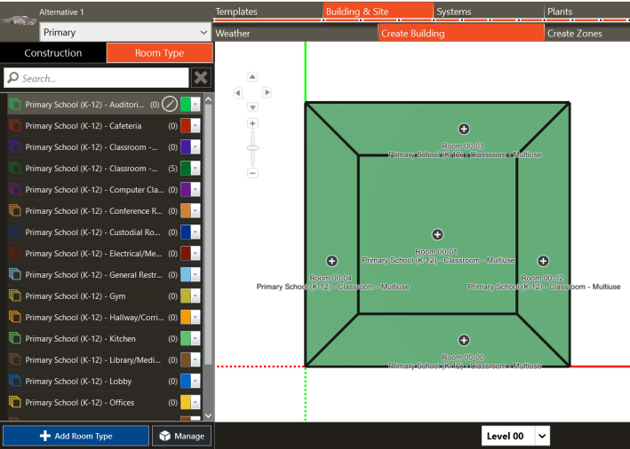Click the Computer Classroom stack icon
The height and width of the screenshot is (449, 630).
point(15,189)
